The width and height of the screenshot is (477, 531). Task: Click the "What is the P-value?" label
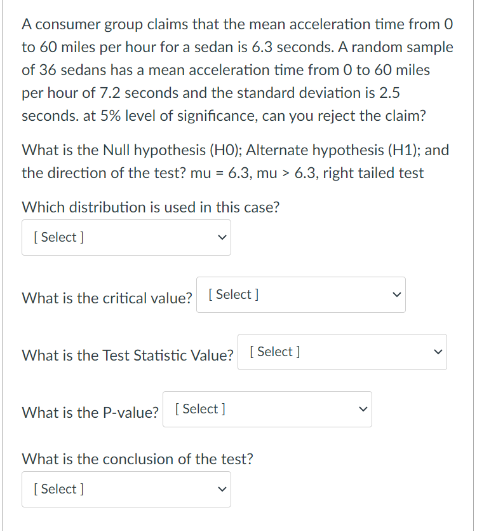tap(90, 413)
